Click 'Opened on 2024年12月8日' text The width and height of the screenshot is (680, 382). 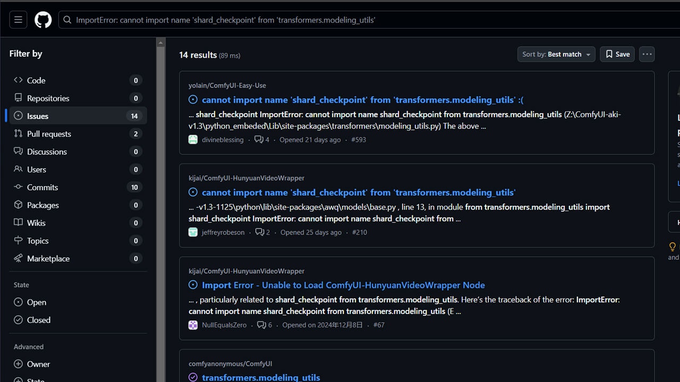pos(322,325)
